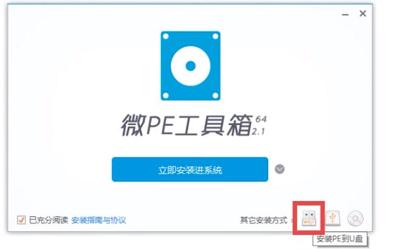
Task: Click the white platter circle inside the logo
Action: point(190,66)
